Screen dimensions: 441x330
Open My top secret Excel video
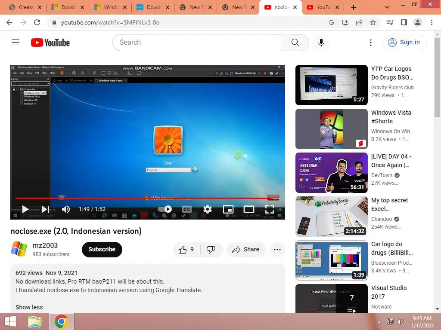[x=389, y=204]
